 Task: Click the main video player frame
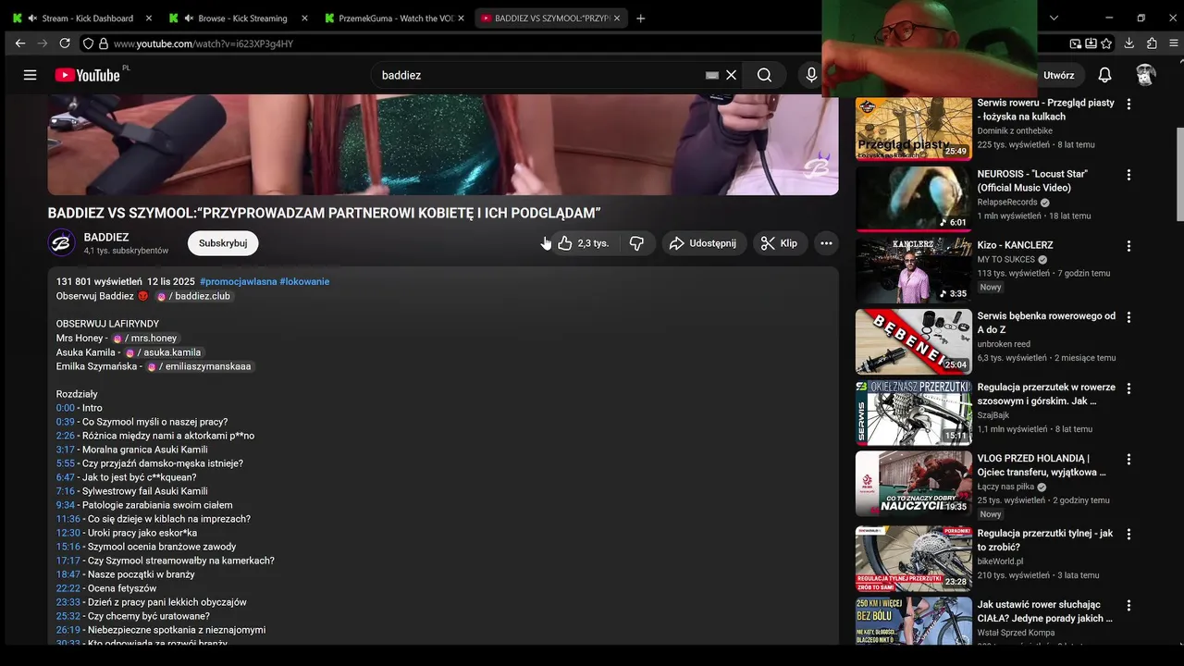coord(443,144)
